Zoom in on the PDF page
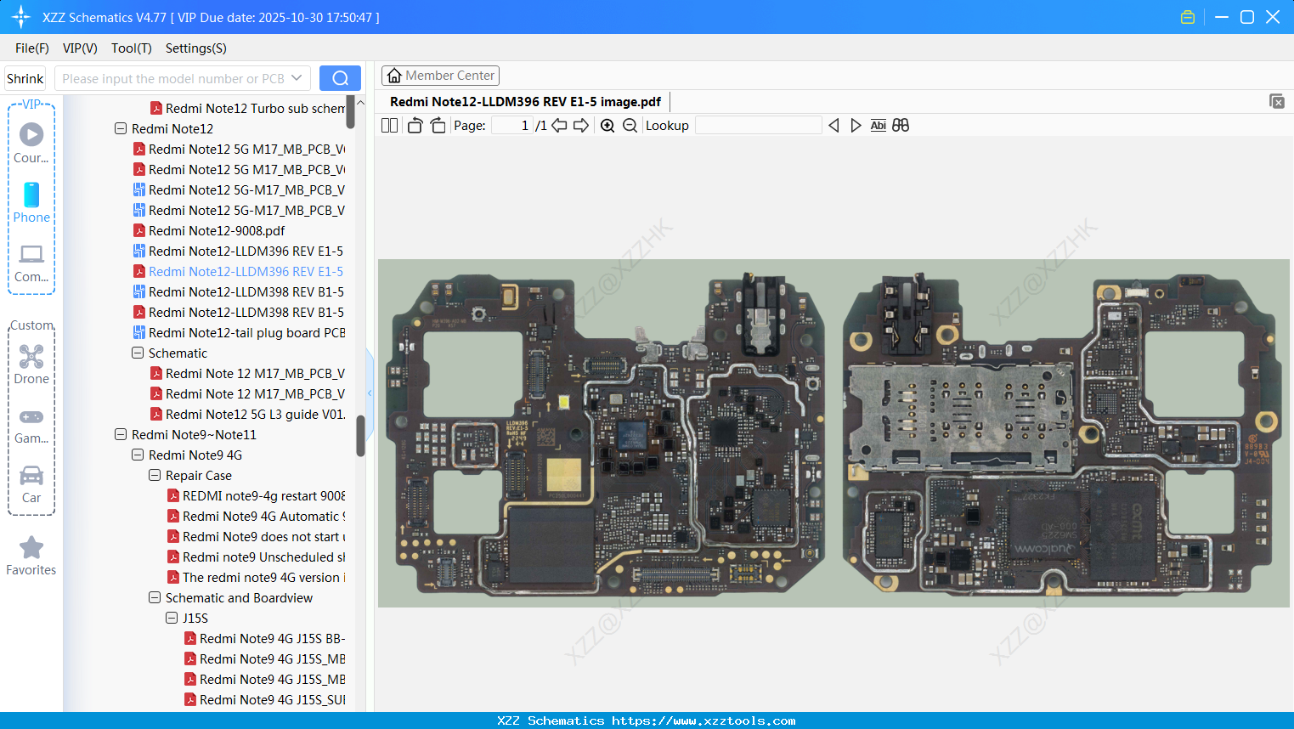Screen dimensions: 1294x729 (607, 125)
